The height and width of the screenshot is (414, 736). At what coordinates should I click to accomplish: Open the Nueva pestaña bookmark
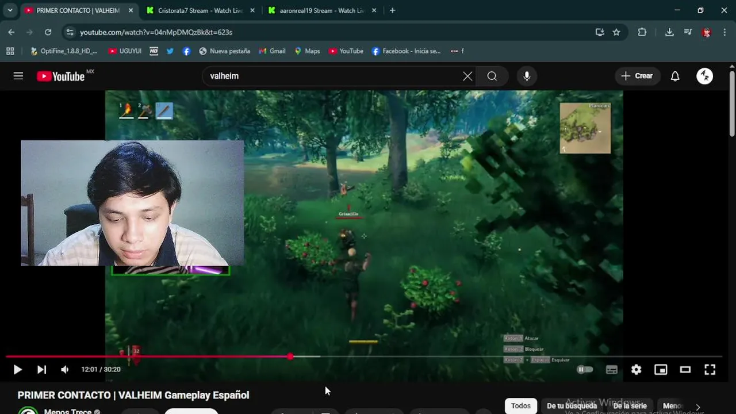pyautogui.click(x=224, y=51)
